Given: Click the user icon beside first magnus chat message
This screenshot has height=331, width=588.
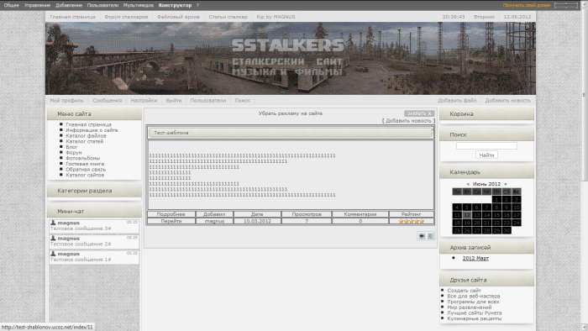Looking at the screenshot, I should [53, 223].
